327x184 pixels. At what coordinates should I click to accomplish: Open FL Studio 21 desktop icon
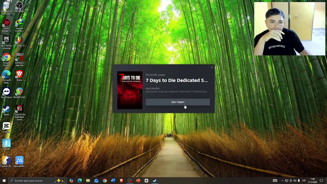coord(19,42)
